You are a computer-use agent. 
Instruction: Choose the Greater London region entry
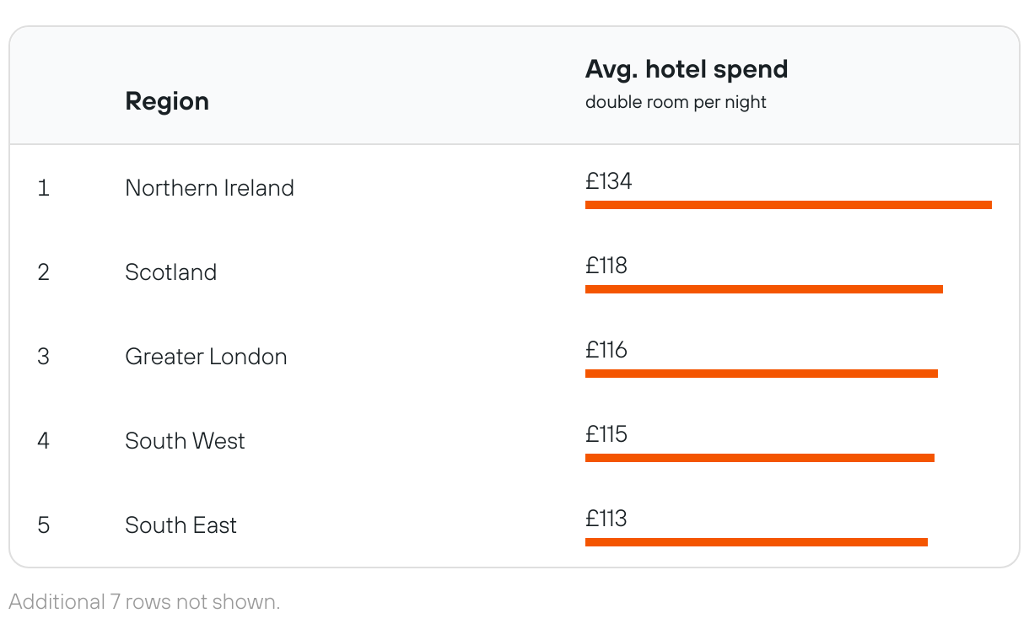coord(206,356)
